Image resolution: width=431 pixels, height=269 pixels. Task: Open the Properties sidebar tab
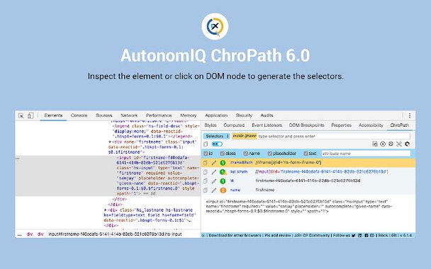(342, 125)
